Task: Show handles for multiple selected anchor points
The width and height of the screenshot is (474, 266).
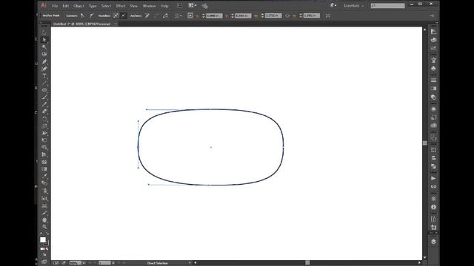Action: [x=116, y=16]
